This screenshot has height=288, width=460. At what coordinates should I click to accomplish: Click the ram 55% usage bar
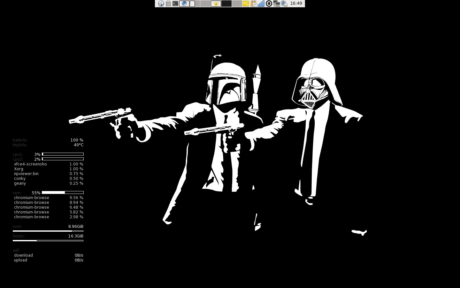click(x=63, y=193)
